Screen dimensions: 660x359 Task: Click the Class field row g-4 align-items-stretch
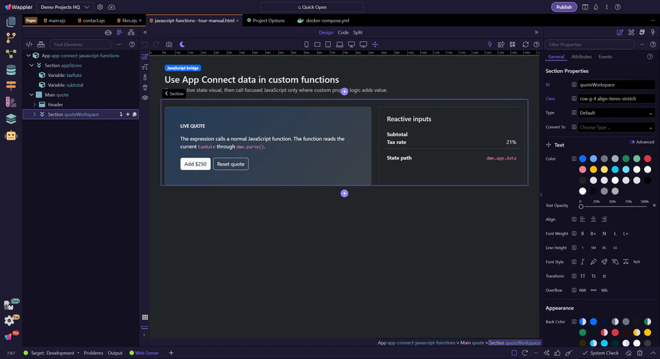click(x=616, y=98)
